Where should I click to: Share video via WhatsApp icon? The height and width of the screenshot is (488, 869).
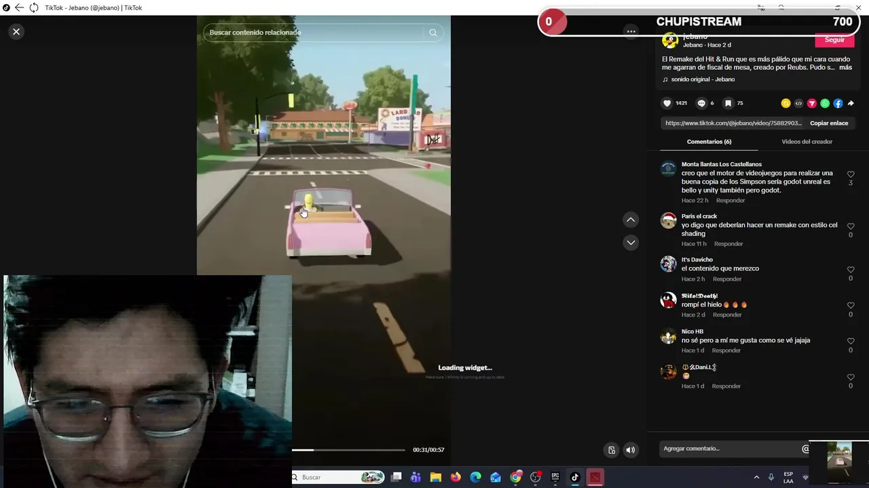tap(825, 104)
